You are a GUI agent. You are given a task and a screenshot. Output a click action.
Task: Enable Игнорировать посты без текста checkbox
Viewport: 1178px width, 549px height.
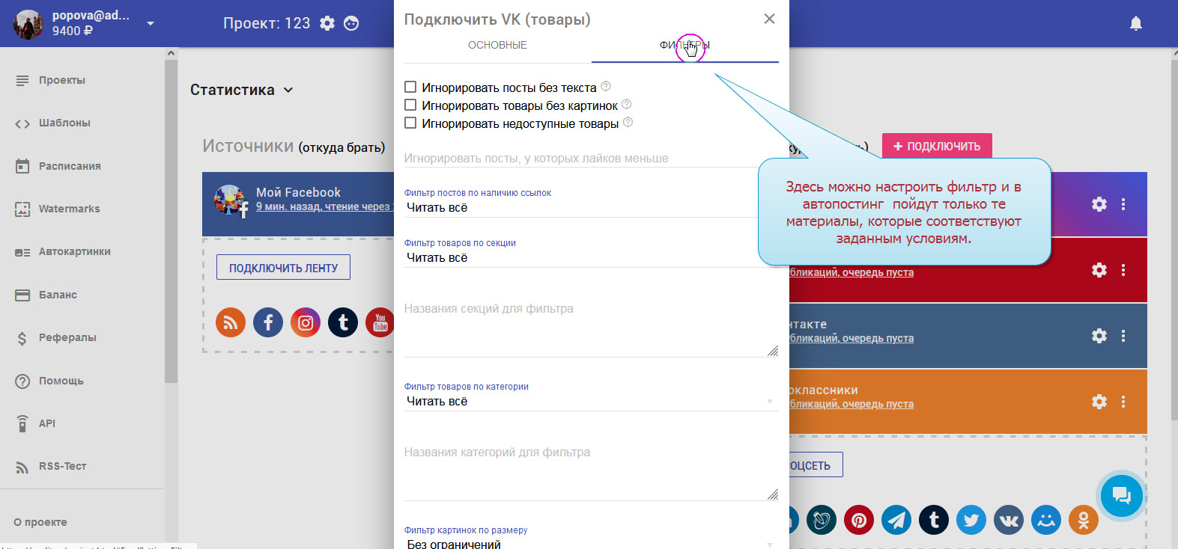(410, 88)
